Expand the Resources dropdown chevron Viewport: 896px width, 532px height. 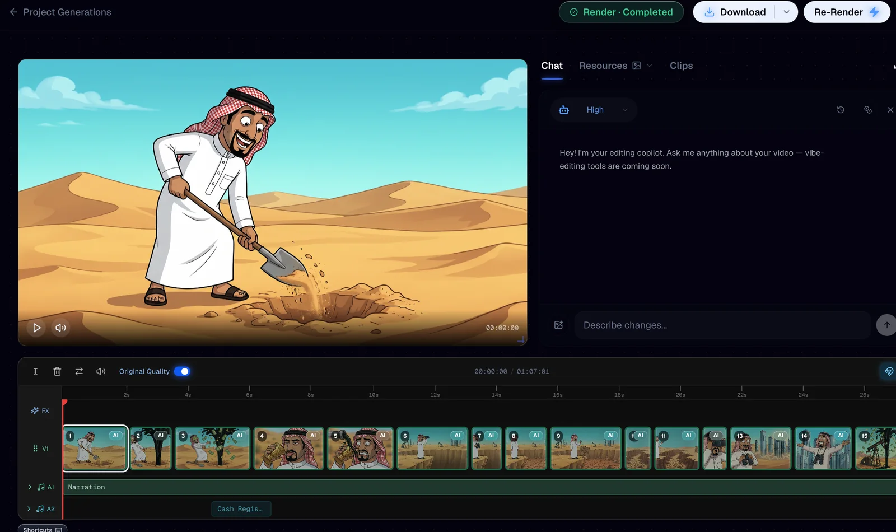point(650,66)
